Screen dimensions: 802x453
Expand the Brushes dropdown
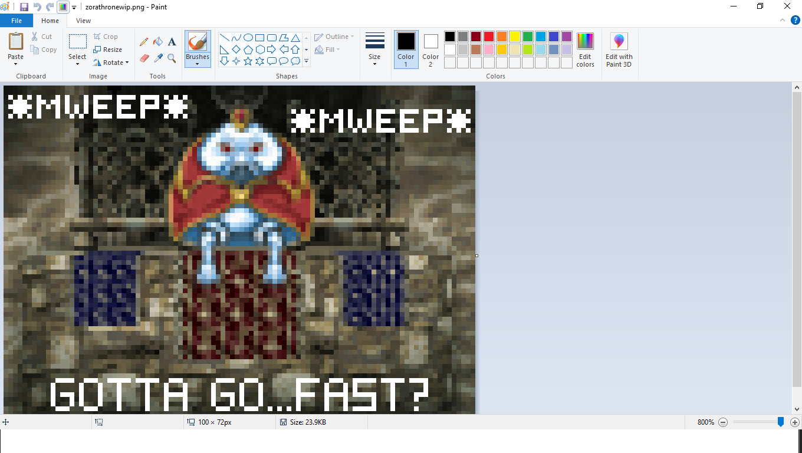(198, 63)
